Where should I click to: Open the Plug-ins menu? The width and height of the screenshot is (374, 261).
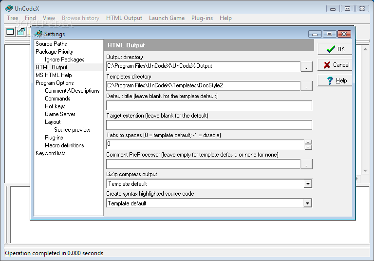click(x=202, y=18)
